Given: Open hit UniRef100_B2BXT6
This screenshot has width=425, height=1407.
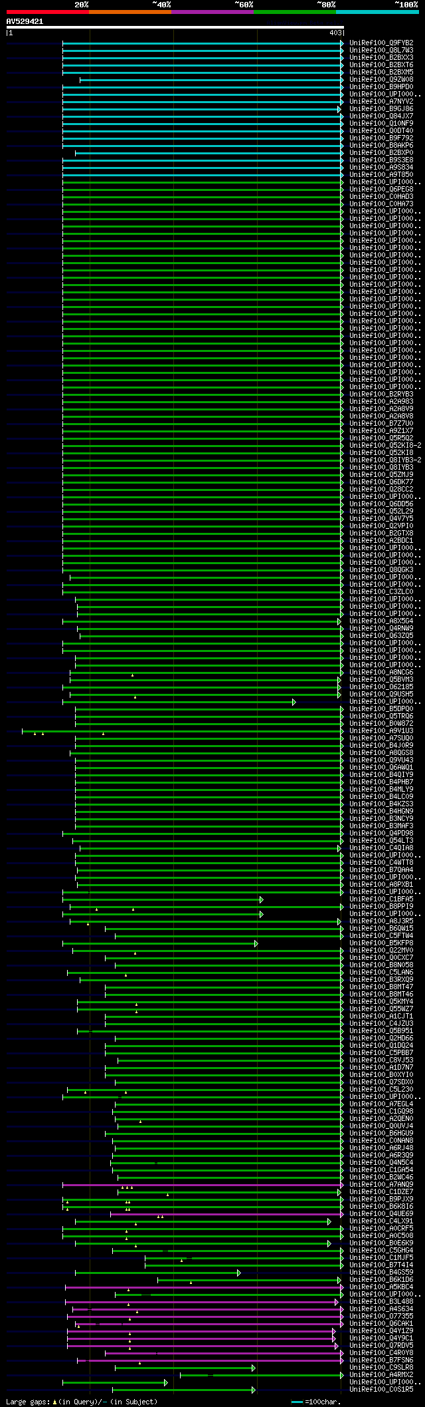Looking at the screenshot, I should [x=381, y=65].
